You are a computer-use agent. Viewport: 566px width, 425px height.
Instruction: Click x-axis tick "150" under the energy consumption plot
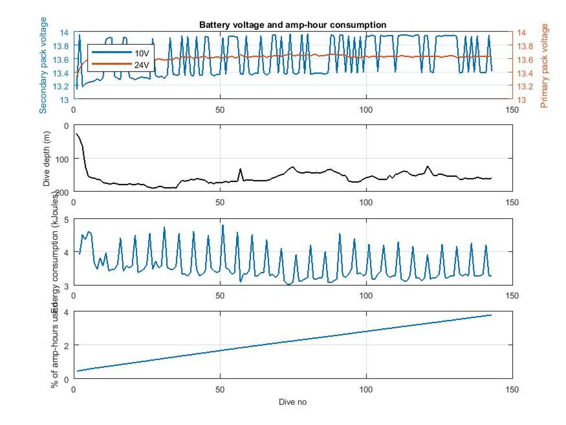[512, 296]
